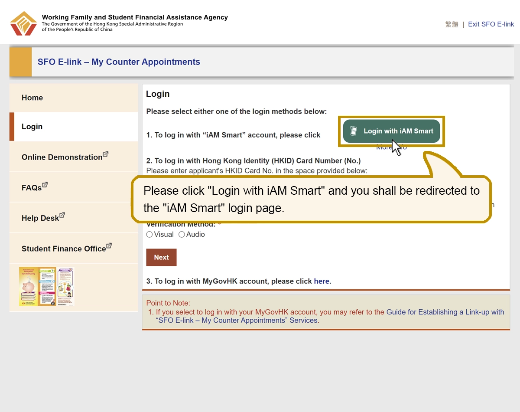The width and height of the screenshot is (520, 412).
Task: Open the Home sidebar item
Action: (74, 98)
